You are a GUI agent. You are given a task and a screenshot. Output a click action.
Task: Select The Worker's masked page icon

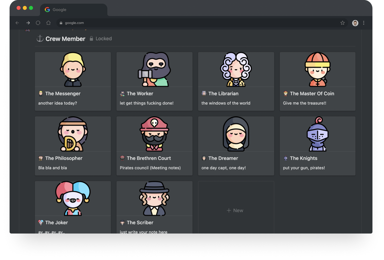click(x=122, y=93)
